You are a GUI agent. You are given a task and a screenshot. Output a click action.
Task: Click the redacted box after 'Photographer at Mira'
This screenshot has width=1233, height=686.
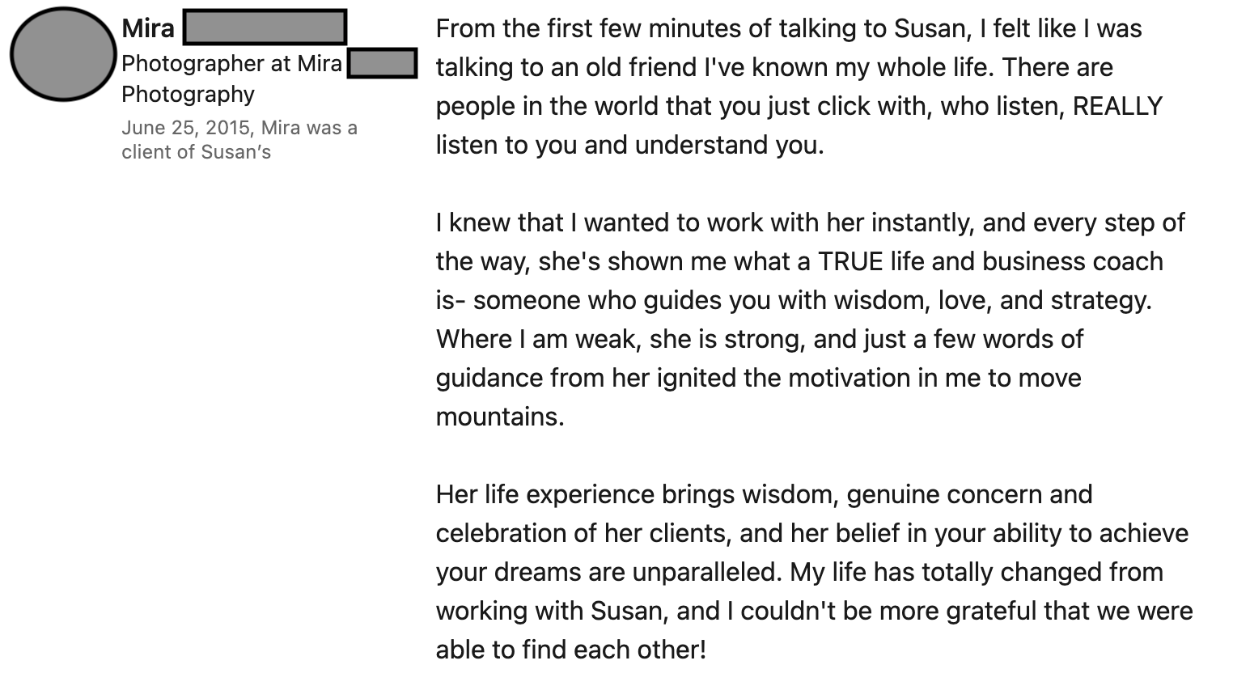[383, 63]
